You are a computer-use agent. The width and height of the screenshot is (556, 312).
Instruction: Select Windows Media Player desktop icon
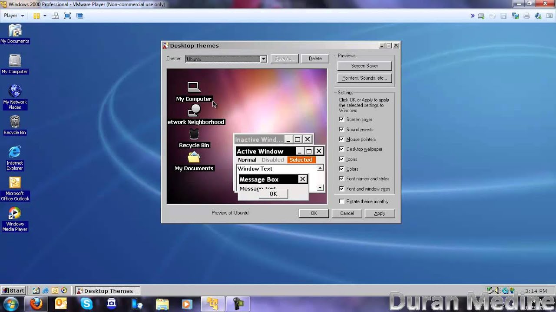(15, 219)
